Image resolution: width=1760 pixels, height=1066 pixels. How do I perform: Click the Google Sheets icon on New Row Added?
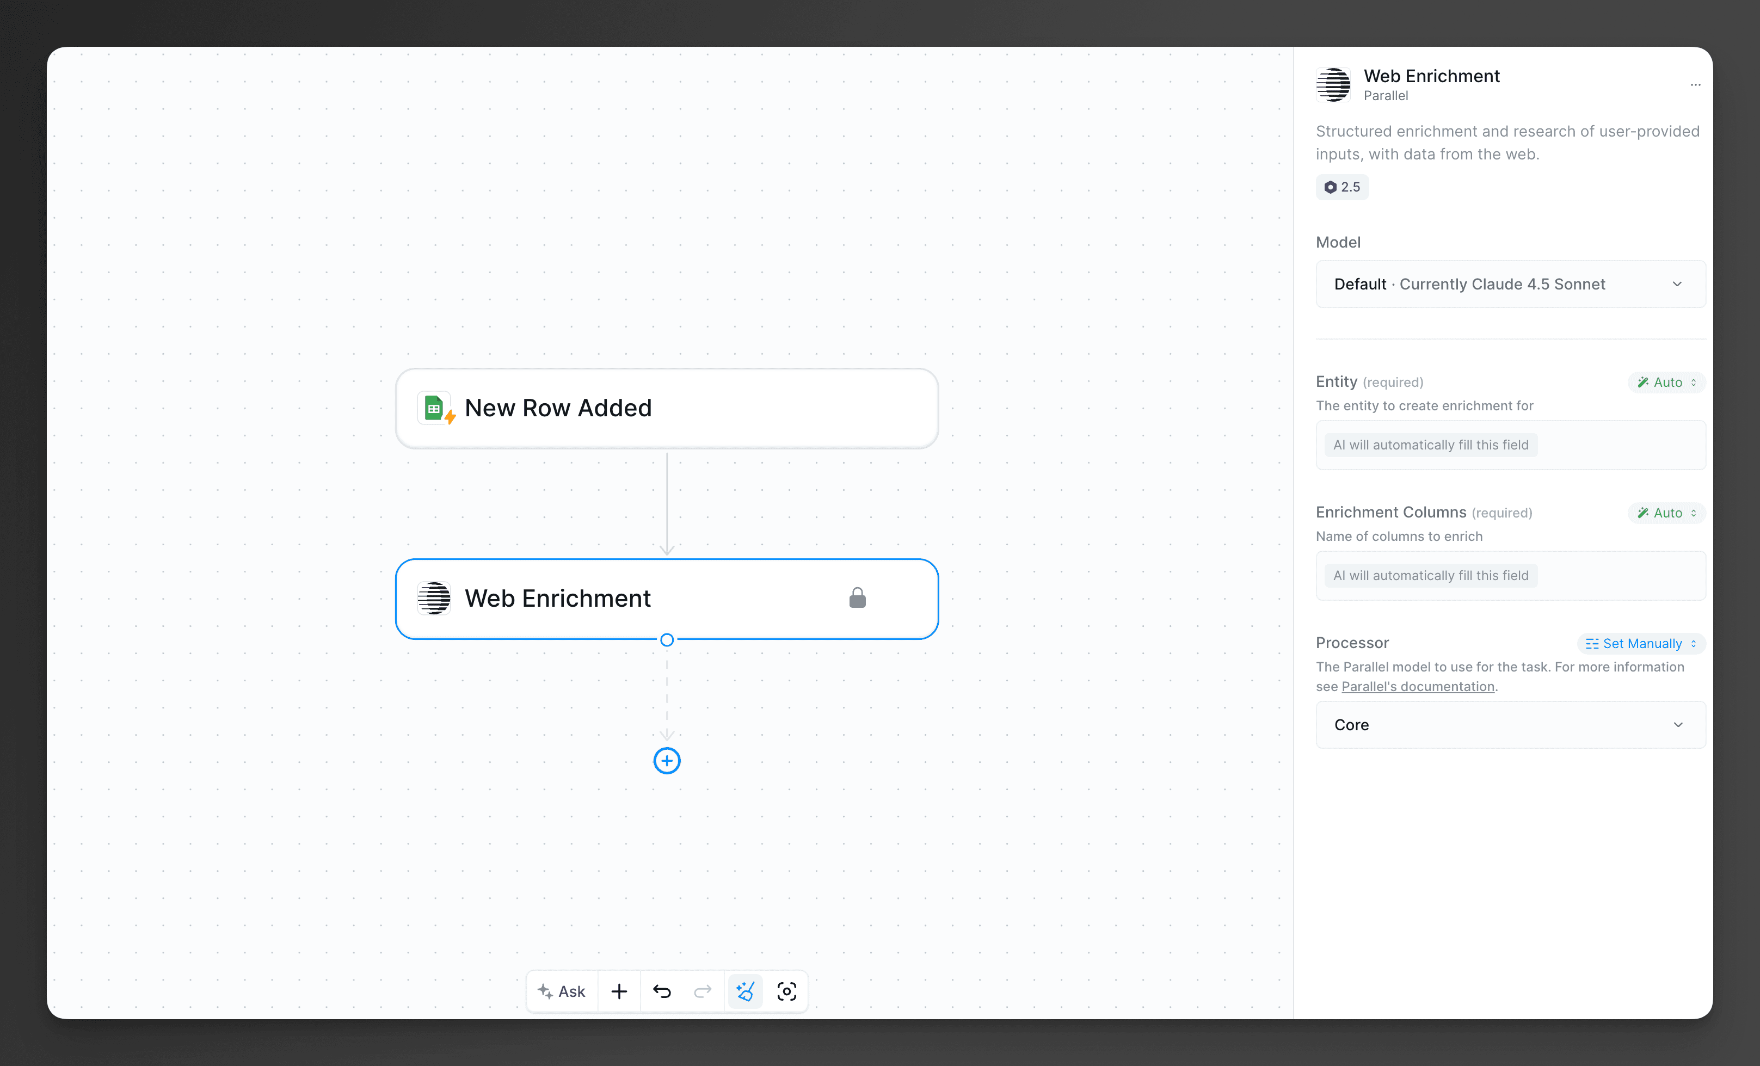(x=435, y=407)
